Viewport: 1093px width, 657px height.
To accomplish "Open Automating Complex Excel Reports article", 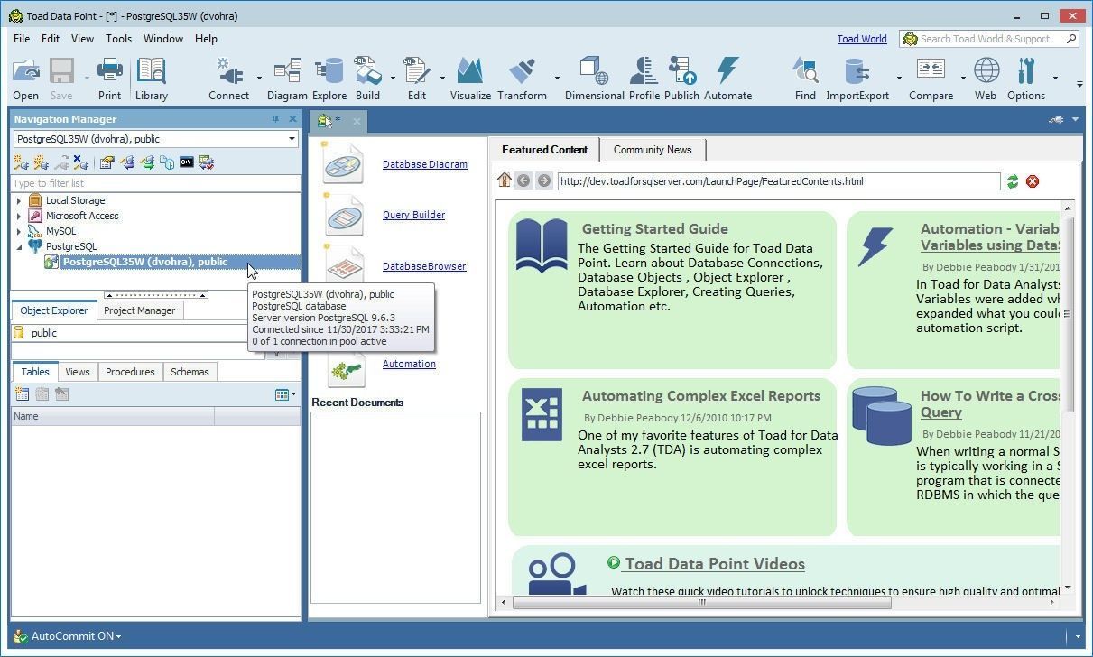I will [x=701, y=396].
